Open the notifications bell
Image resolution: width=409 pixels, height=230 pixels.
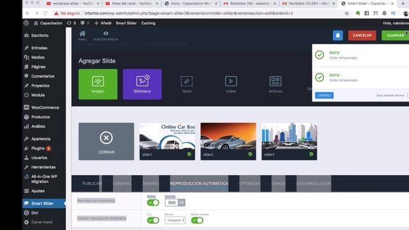338,36
